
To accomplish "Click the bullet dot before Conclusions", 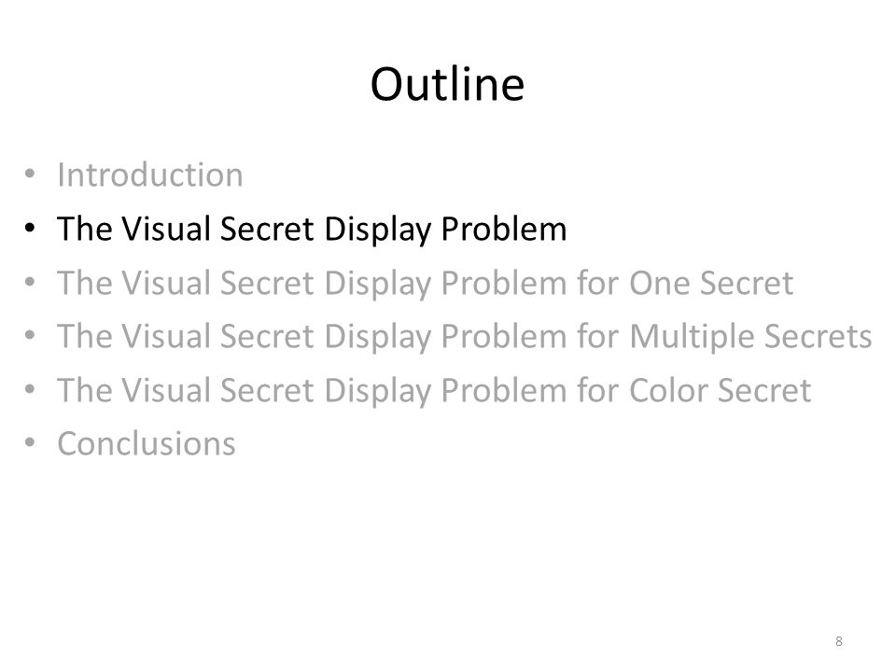I will [30, 442].
